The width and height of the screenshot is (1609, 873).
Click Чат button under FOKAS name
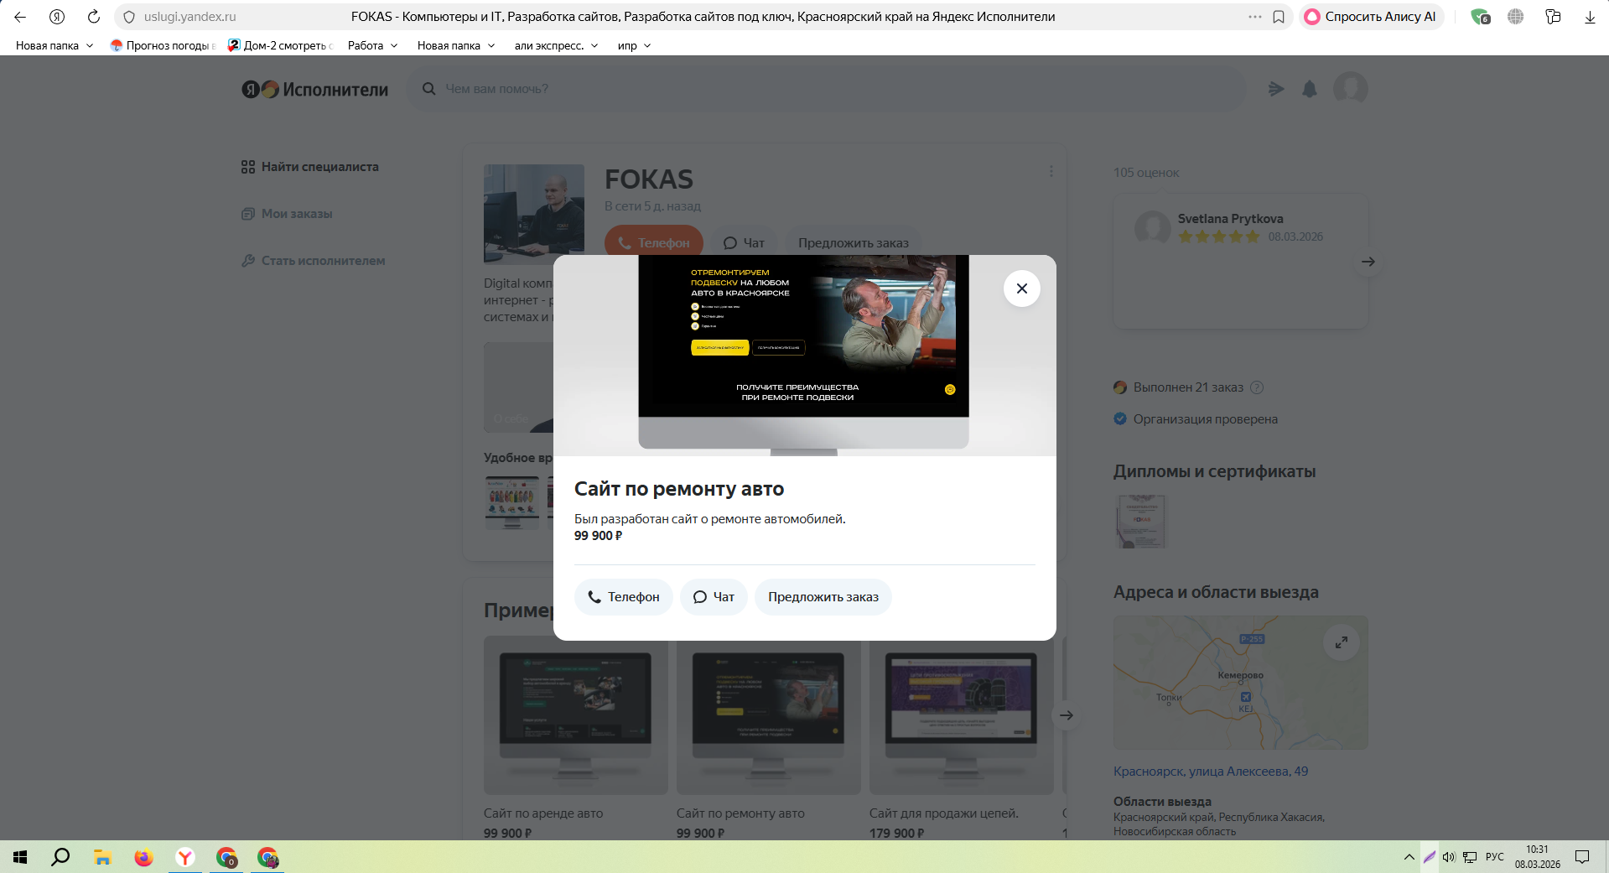[x=745, y=243]
